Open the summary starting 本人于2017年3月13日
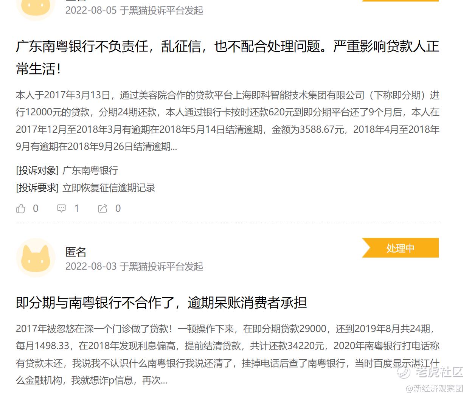 click(227, 121)
